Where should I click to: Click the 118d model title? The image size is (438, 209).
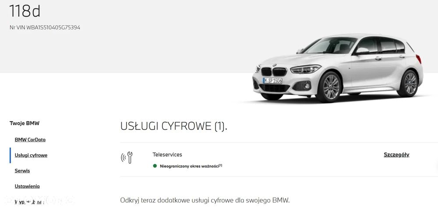(25, 11)
